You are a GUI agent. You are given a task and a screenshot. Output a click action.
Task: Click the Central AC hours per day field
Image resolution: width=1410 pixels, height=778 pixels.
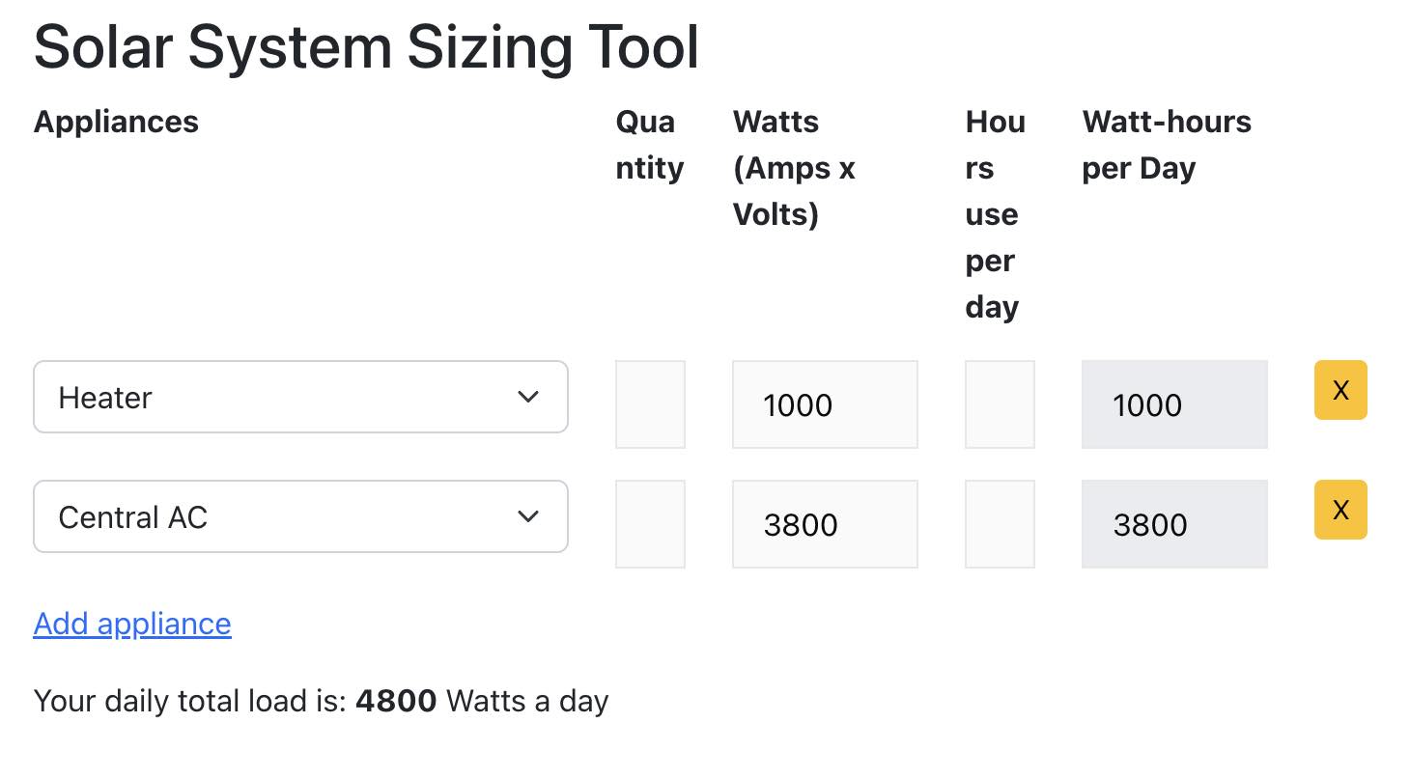click(x=1000, y=524)
